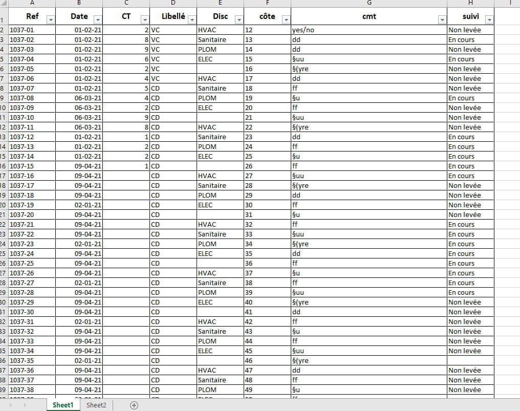520x411 pixels.
Task: Select column F by its header
Action: [267, 3]
